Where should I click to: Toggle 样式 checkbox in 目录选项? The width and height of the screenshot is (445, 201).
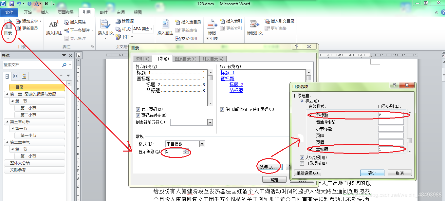coord(302,101)
